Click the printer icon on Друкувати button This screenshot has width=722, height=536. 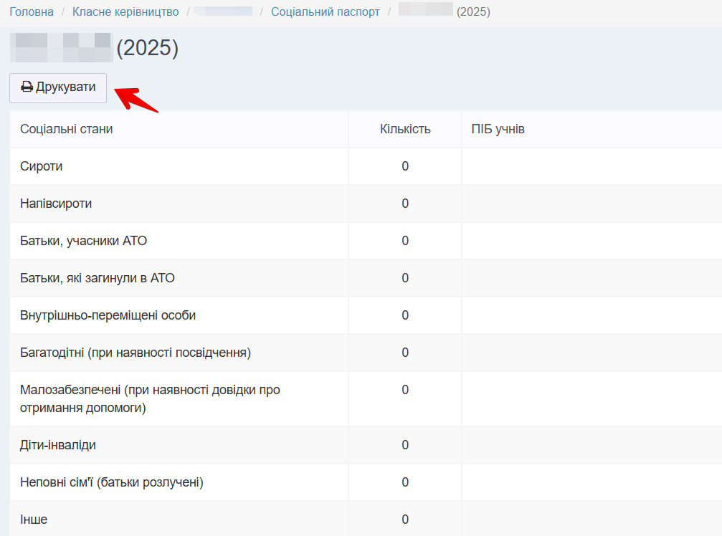point(27,87)
